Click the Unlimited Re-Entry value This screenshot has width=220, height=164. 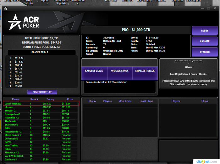pyautogui.click(x=113, y=51)
